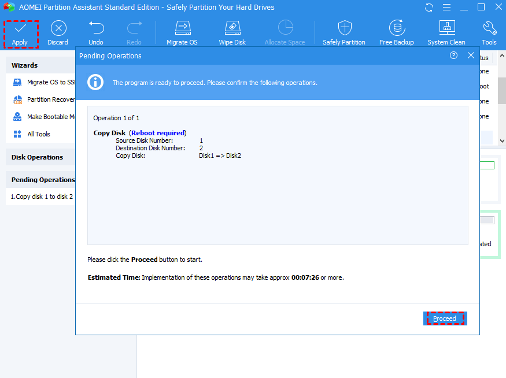
Task: Open the Safely Partition shield icon
Action: tap(344, 28)
